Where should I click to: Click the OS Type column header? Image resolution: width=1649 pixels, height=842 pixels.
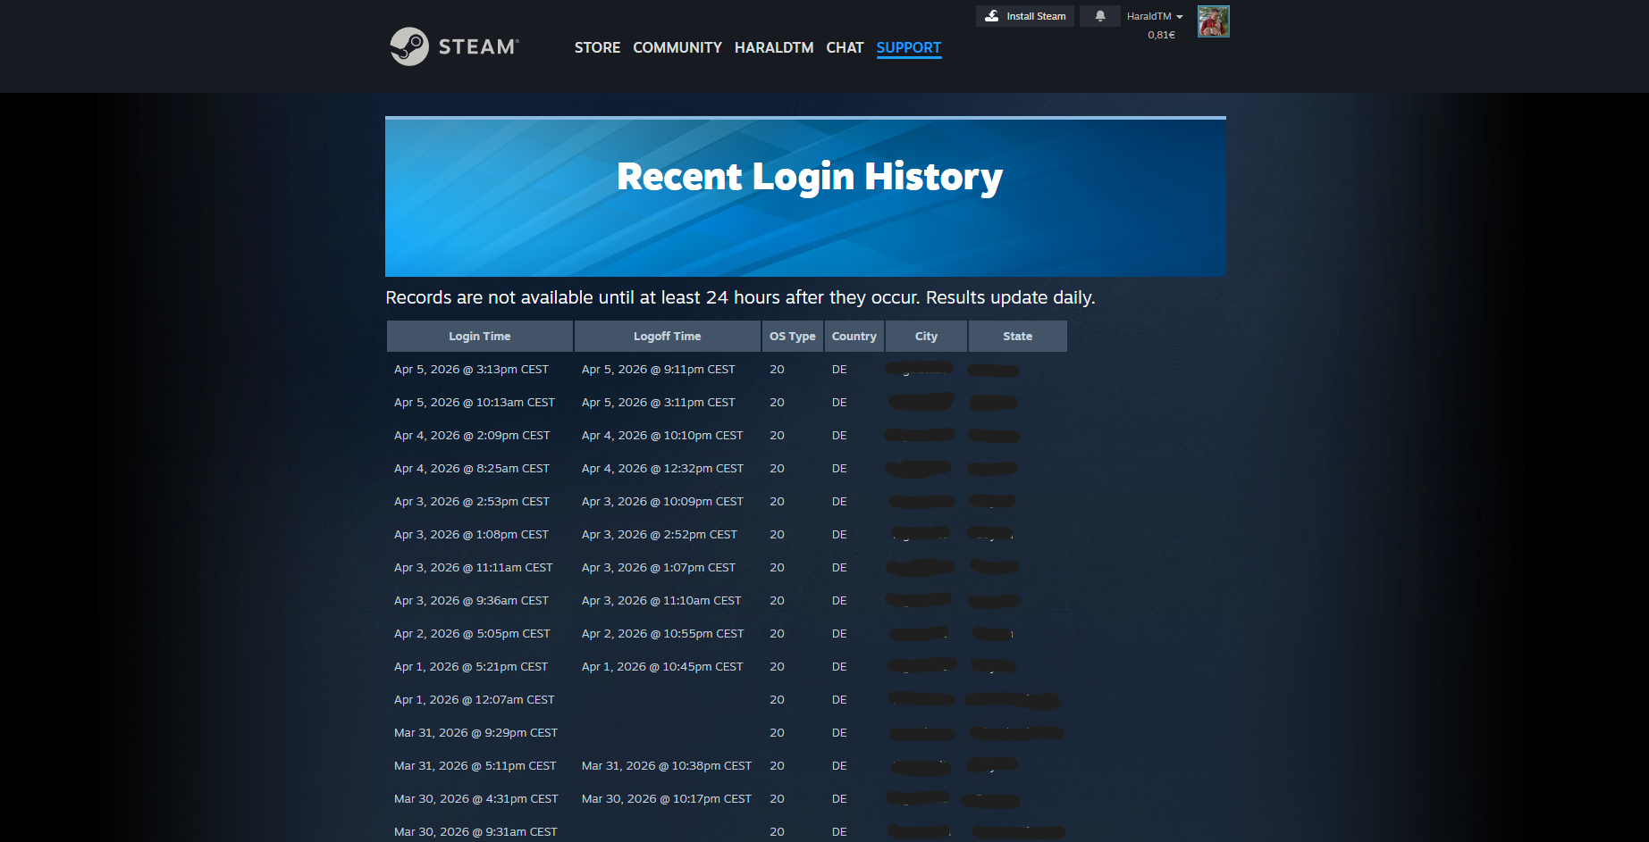(x=792, y=336)
